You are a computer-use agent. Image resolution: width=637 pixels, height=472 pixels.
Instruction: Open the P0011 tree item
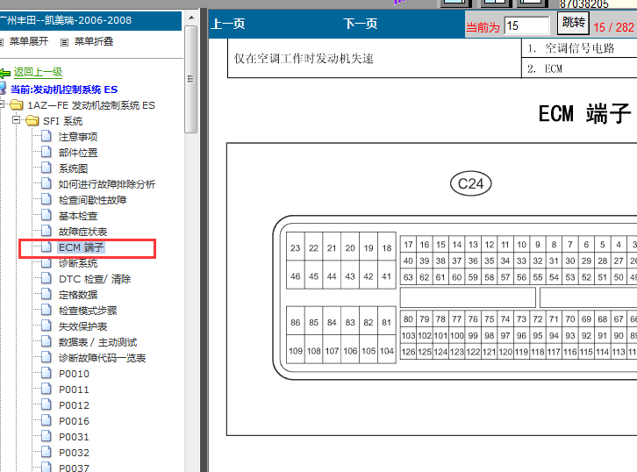pos(74,390)
